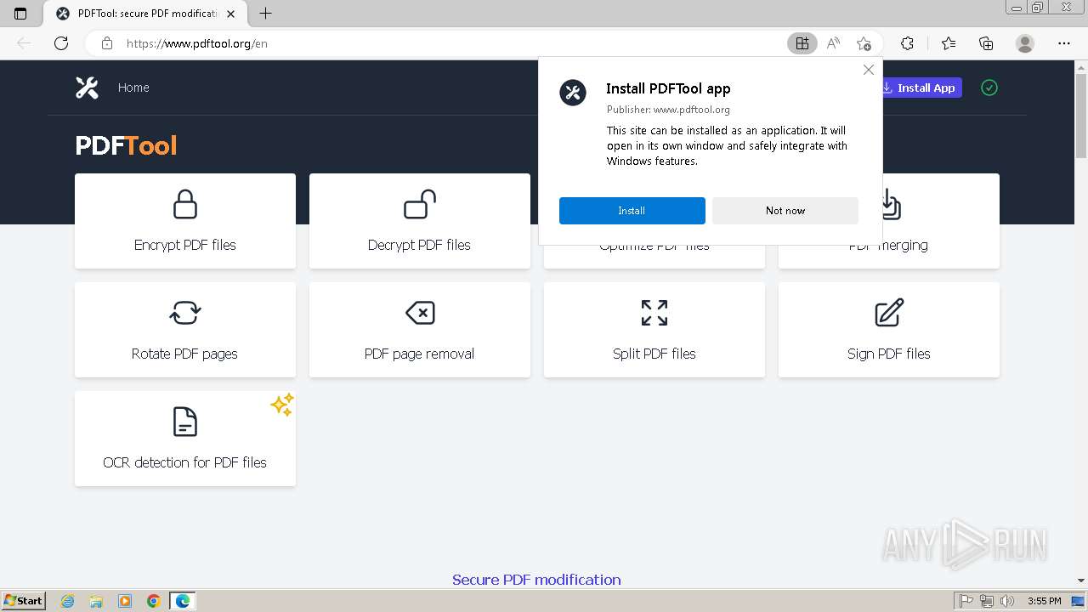
Task: Go to Home nav link
Action: pos(133,88)
